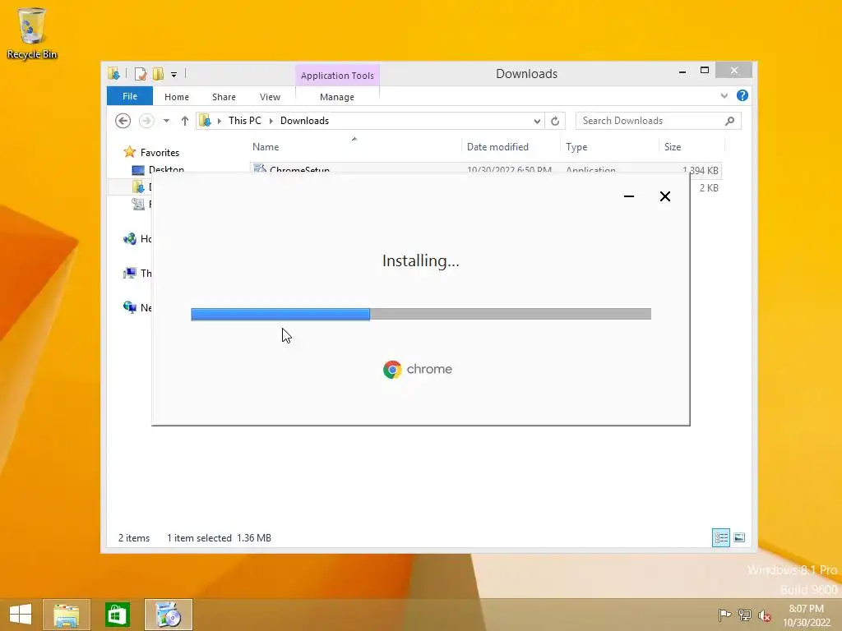Click '1 item selected 1.36 MB' status text

tap(219, 537)
